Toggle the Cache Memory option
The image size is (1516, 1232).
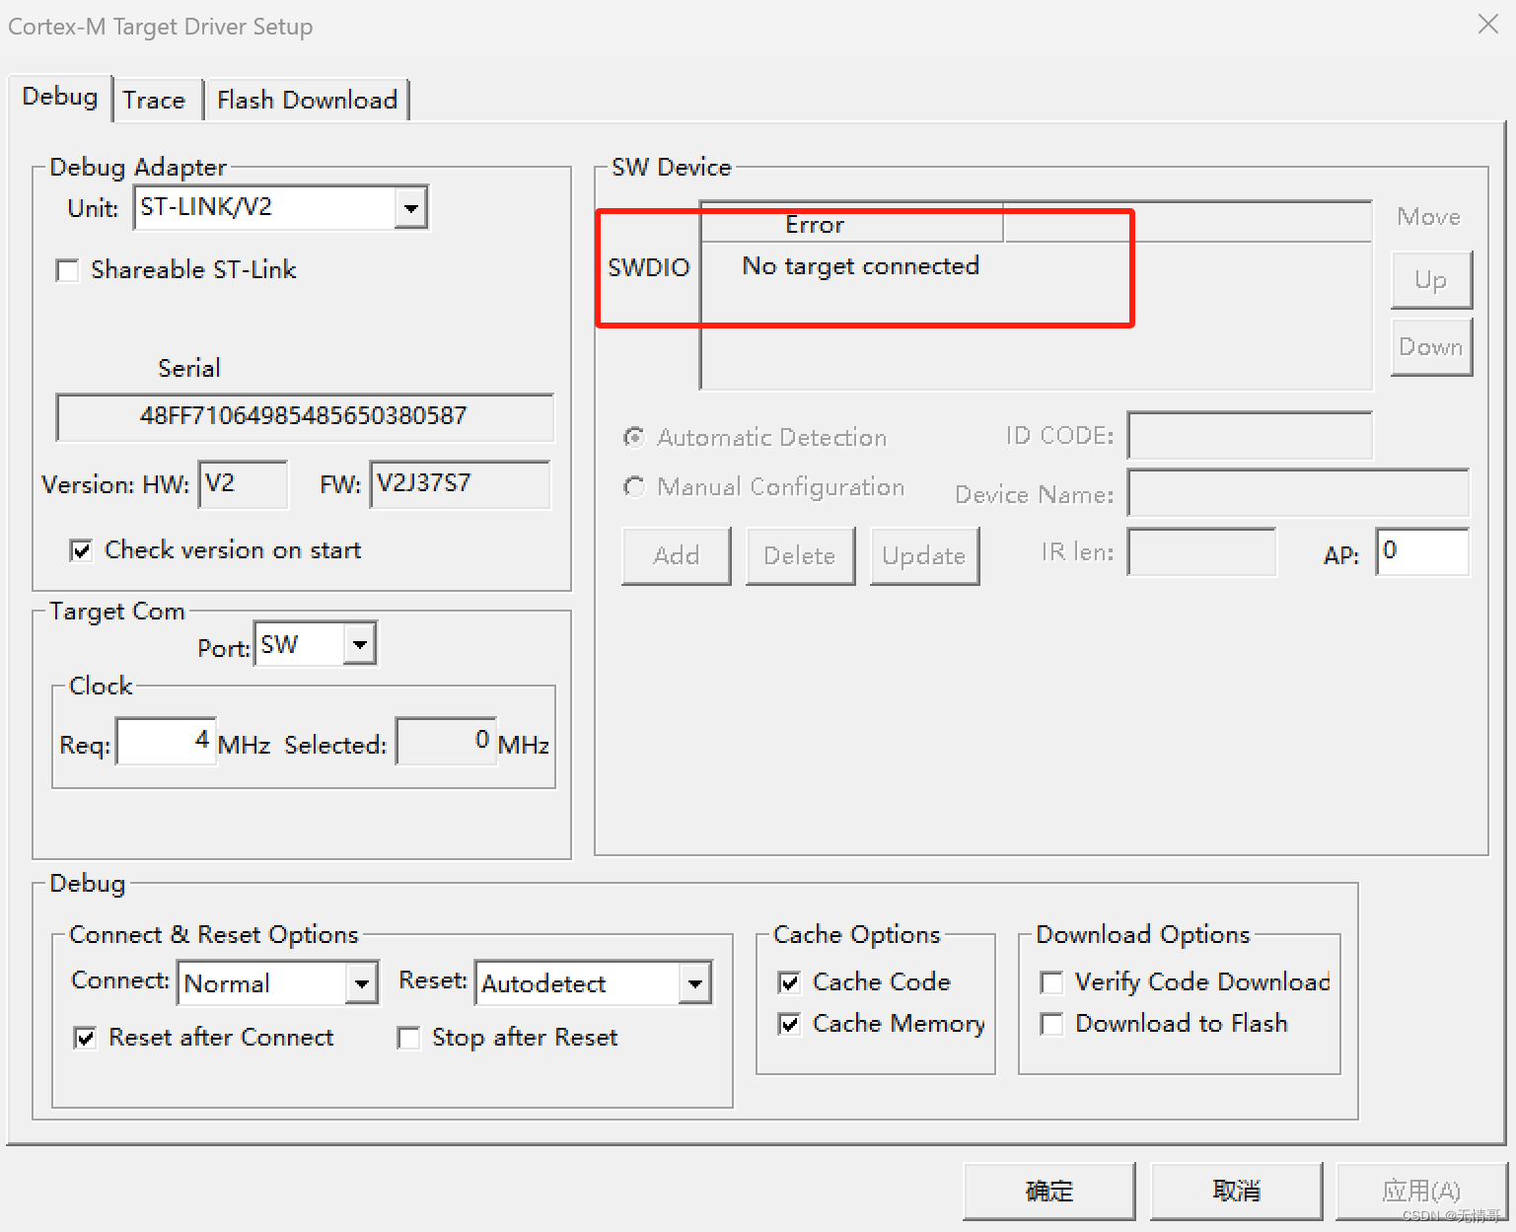click(789, 1024)
